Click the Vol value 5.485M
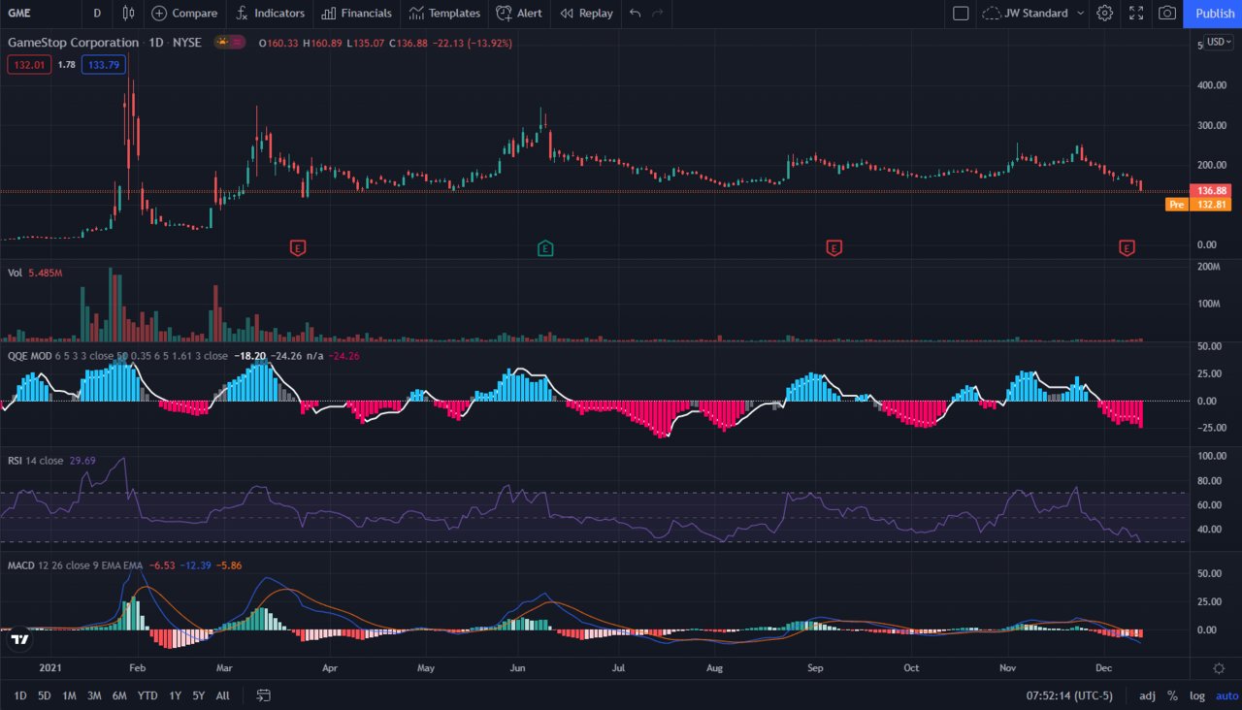The height and width of the screenshot is (710, 1242). coord(46,274)
